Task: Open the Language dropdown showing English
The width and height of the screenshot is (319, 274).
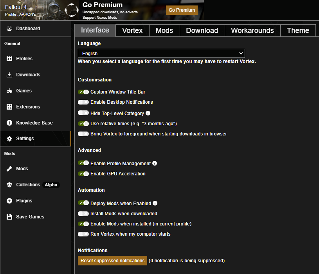Action: (161, 54)
